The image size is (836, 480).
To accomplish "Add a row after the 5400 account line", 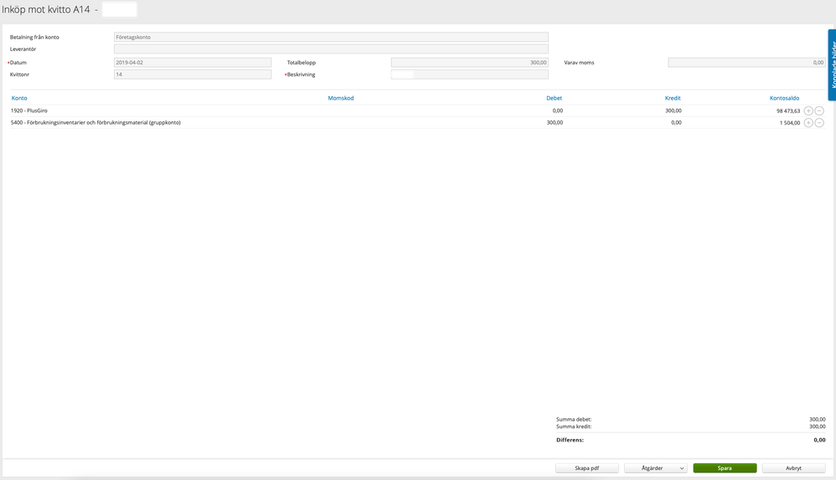I will pyautogui.click(x=808, y=123).
